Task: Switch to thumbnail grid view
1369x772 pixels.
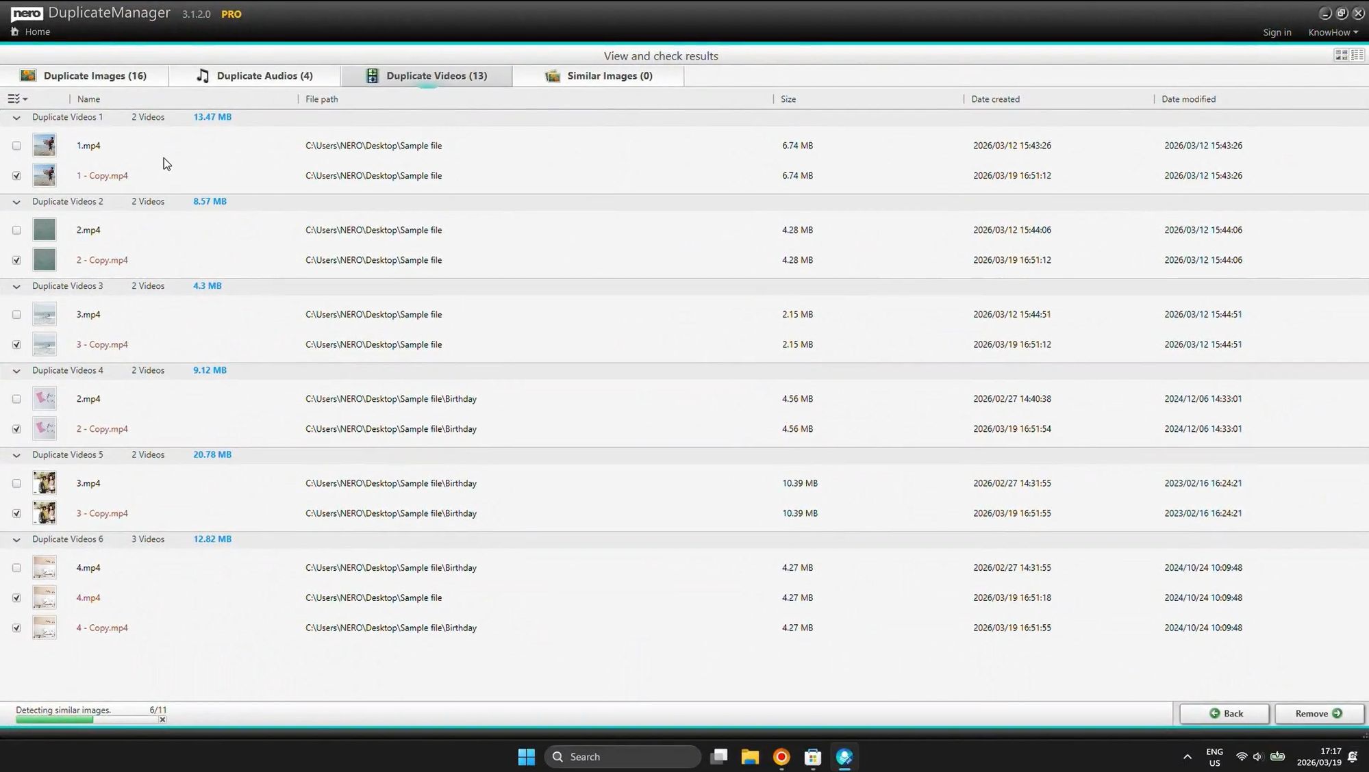Action: point(1340,55)
